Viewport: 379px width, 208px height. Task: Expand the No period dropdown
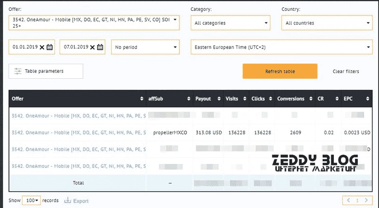[145, 47]
